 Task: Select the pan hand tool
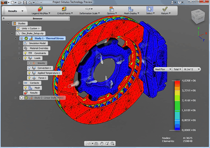[x=102, y=143]
